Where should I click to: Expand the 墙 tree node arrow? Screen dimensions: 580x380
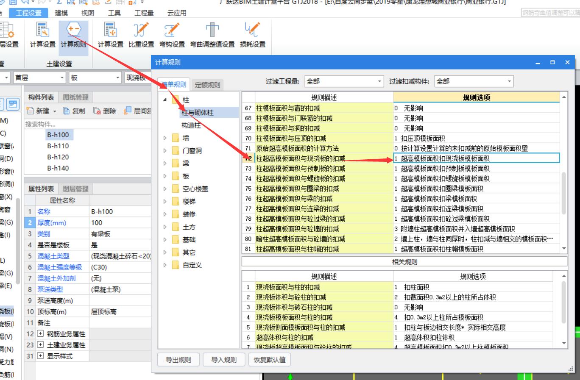point(165,138)
